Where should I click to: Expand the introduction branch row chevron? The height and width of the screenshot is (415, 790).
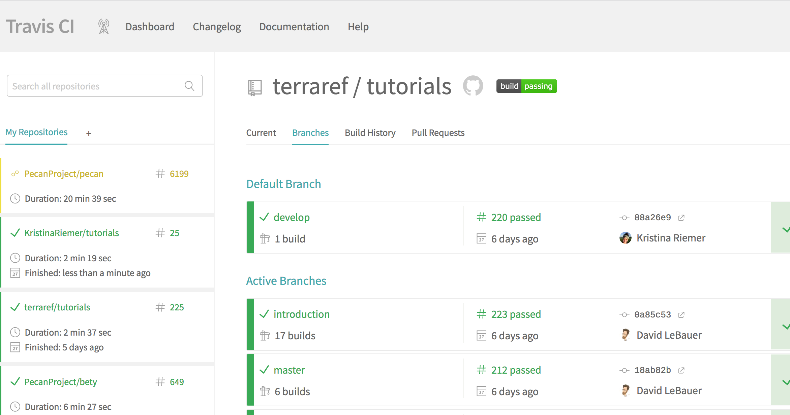click(785, 326)
